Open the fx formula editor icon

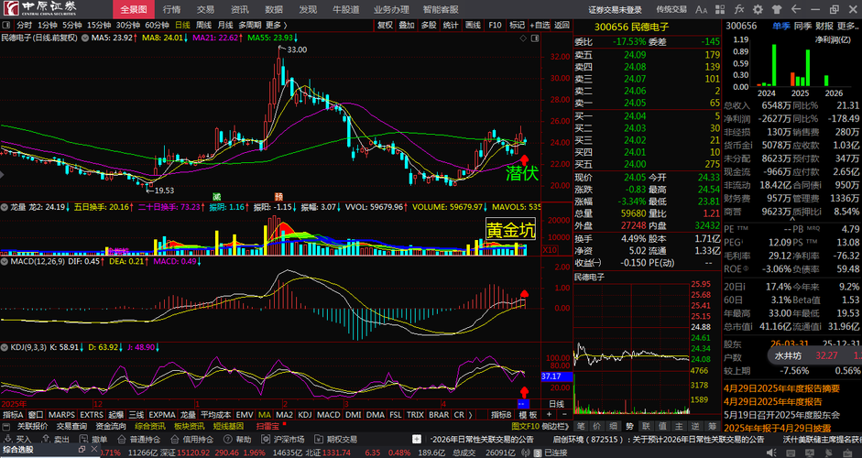(739, 9)
